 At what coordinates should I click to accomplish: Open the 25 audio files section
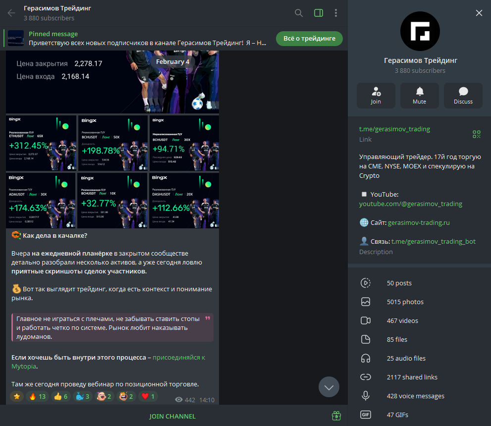tap(419, 358)
